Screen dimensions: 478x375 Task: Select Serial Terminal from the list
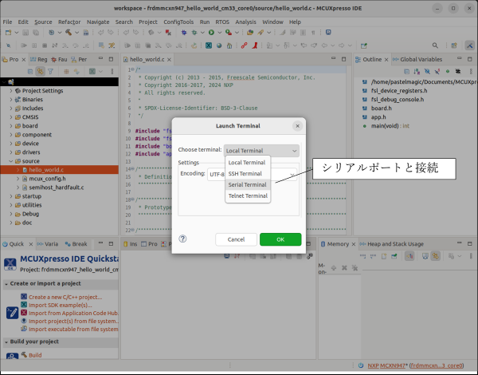point(247,184)
